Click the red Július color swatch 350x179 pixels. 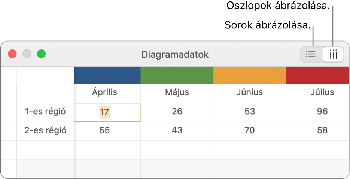[x=317, y=75]
